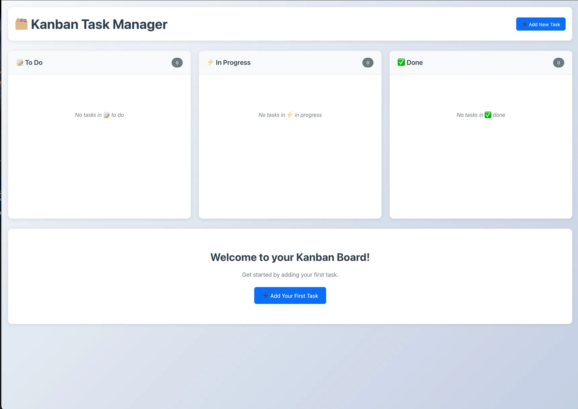Image resolution: width=578 pixels, height=409 pixels.
Task: Select the Done column header title
Action: pyautogui.click(x=414, y=62)
